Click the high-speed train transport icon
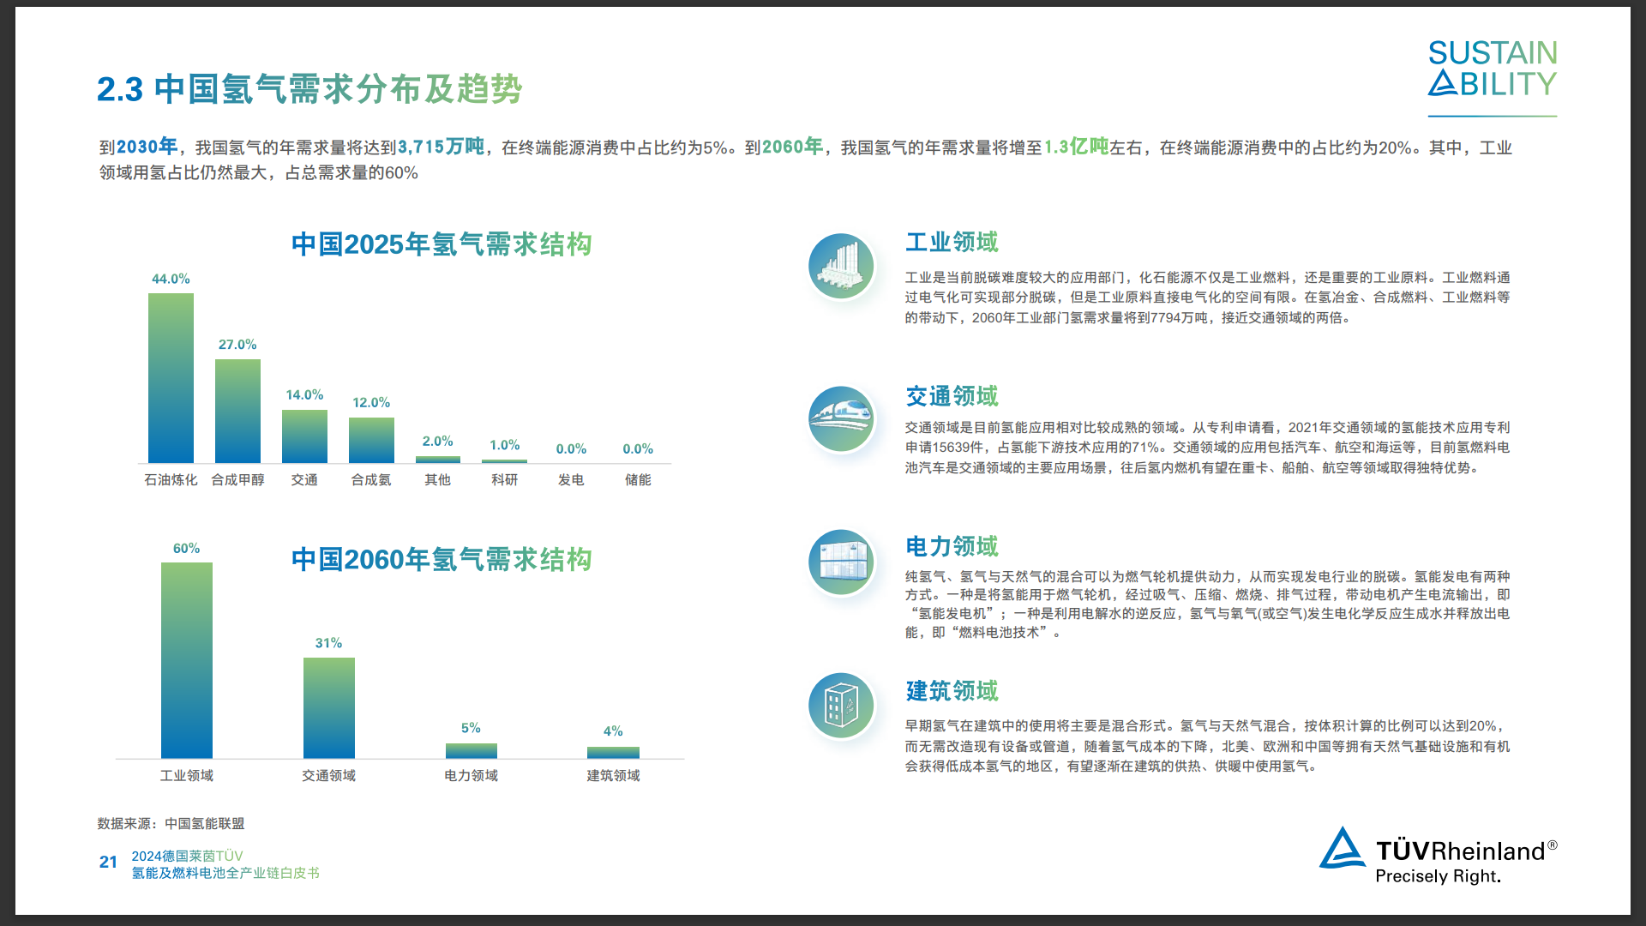 click(x=841, y=418)
